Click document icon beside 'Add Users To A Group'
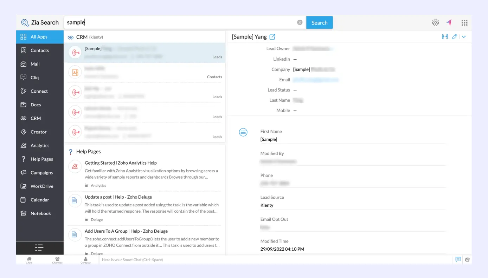488x278 pixels. click(x=75, y=234)
